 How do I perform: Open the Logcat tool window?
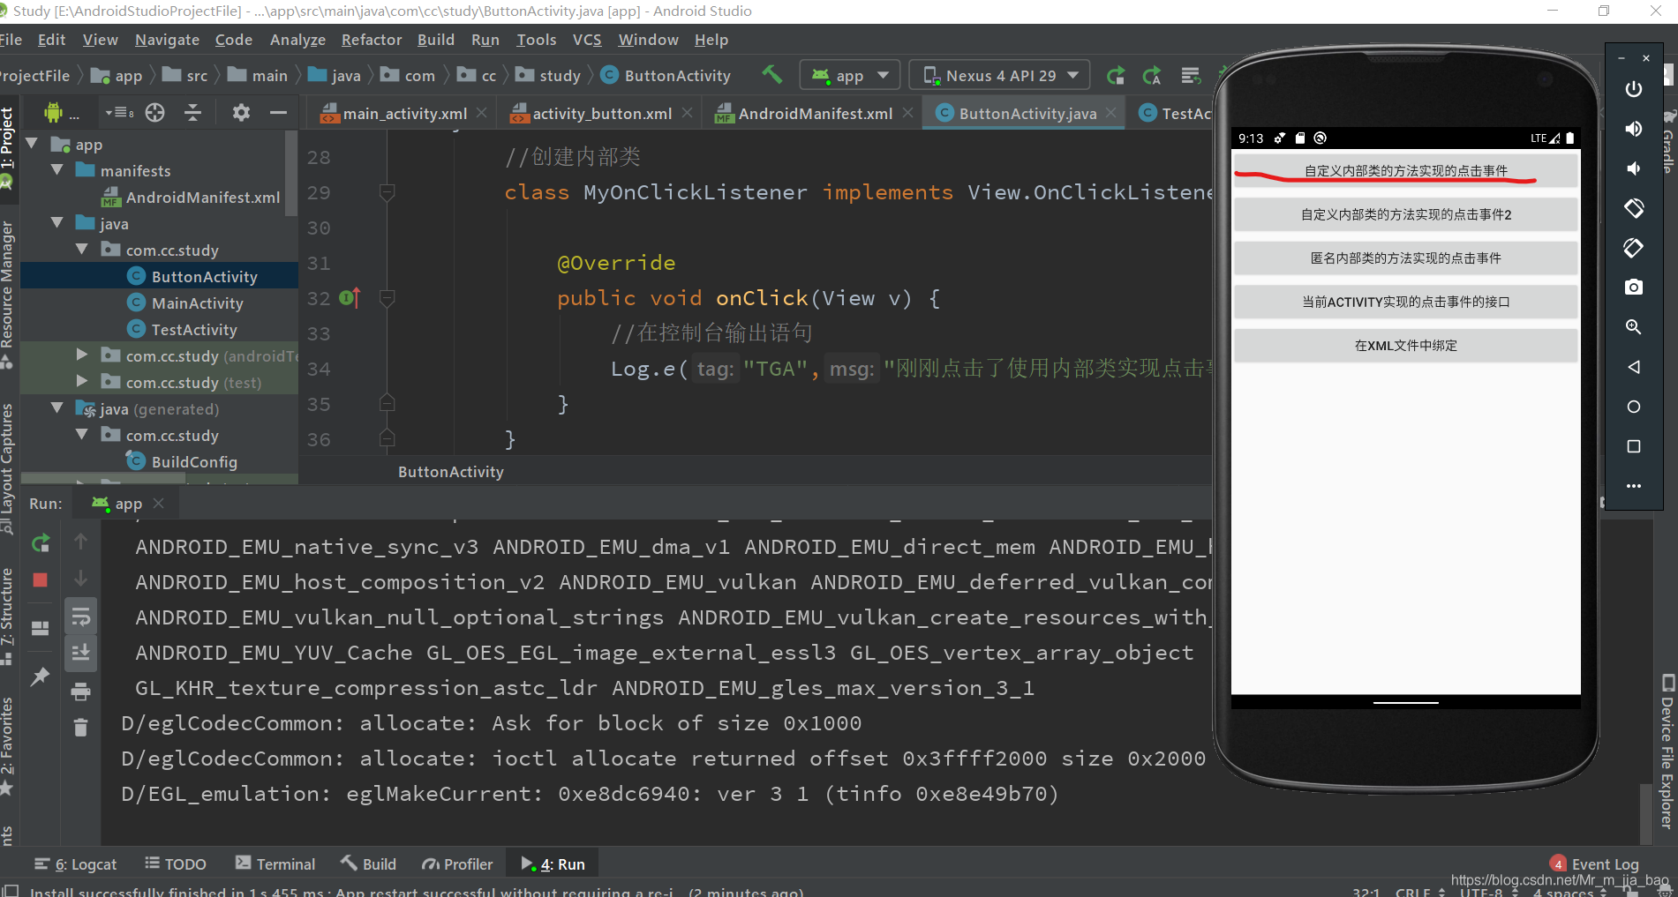[75, 864]
